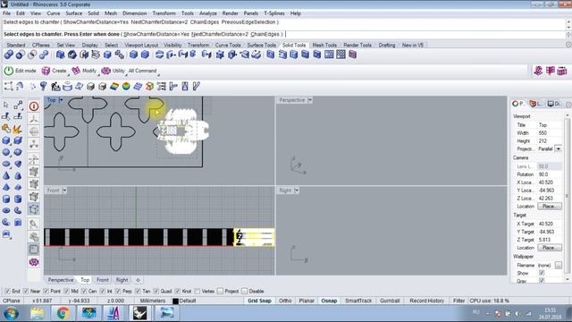Viewport: 572px width, 322px height.
Task: Click the purple T-Splines flower icon in sidebar
Action: coord(34,262)
